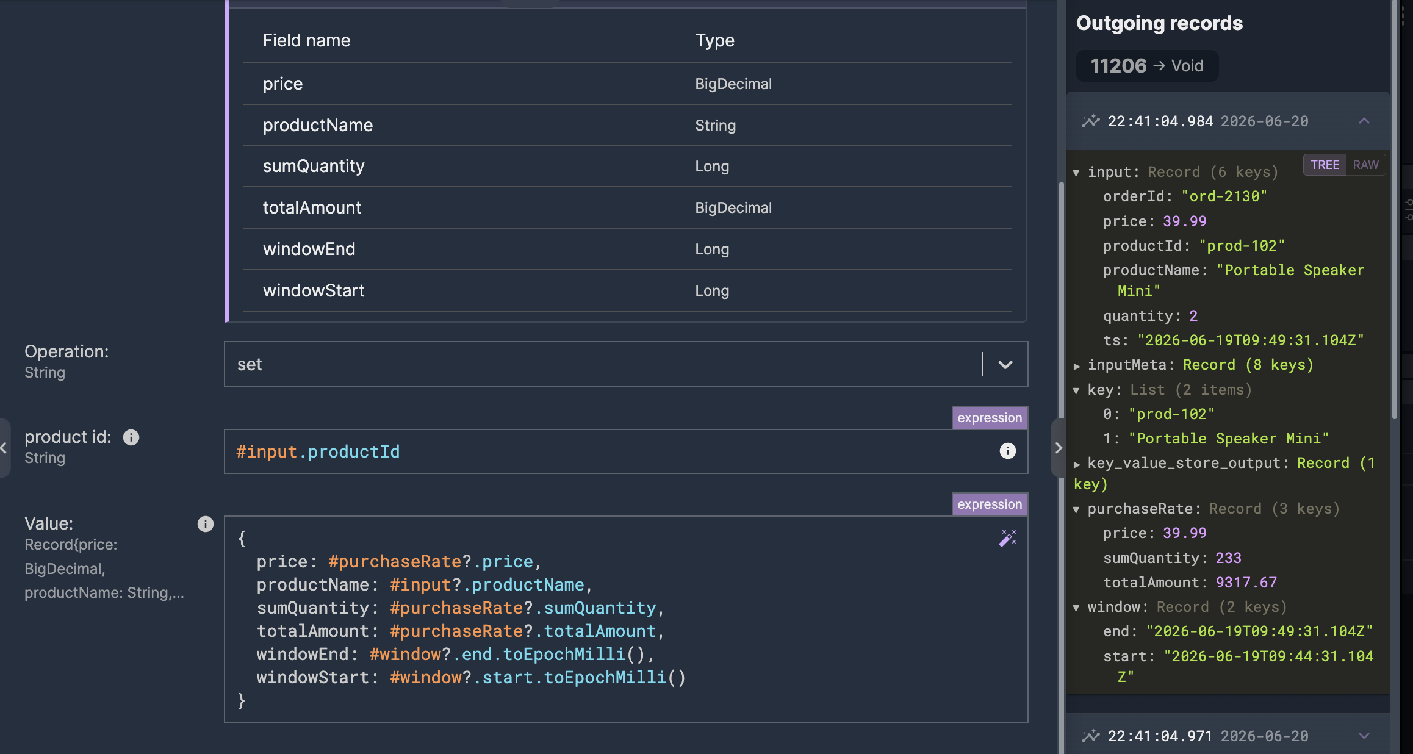1413x754 pixels.
Task: Collapse the key List (2 items) node
Action: pyautogui.click(x=1077, y=391)
